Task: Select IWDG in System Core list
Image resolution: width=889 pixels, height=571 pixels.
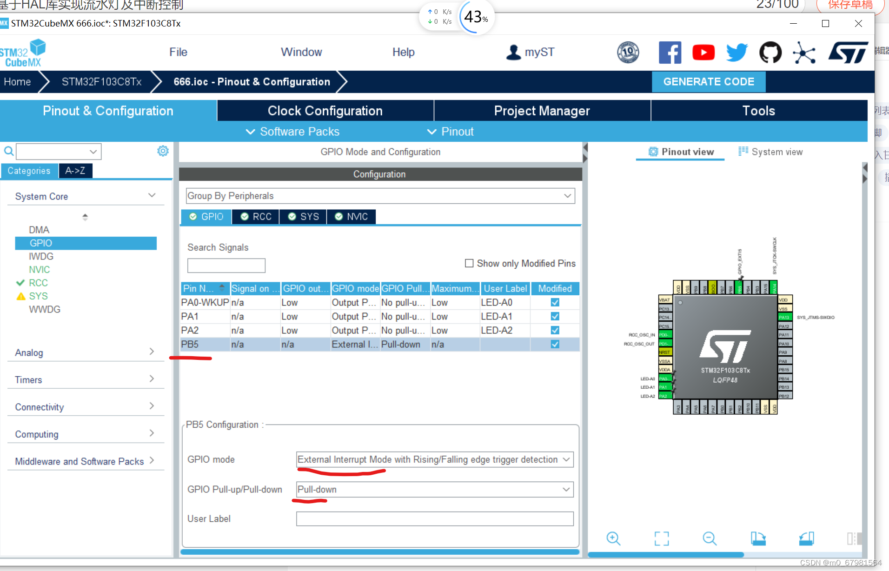Action: coord(41,256)
